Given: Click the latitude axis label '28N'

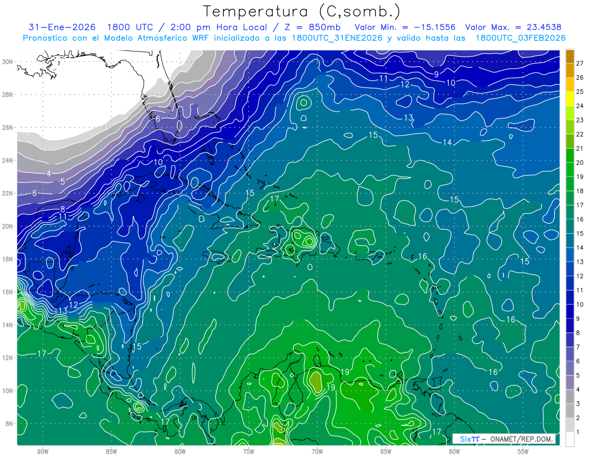Looking at the screenshot, I should 8,94.
